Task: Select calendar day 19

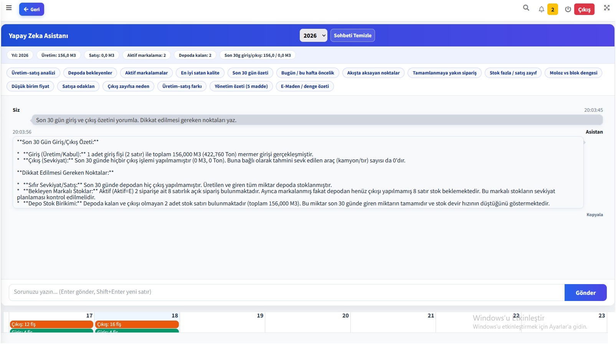Action: tap(260, 316)
